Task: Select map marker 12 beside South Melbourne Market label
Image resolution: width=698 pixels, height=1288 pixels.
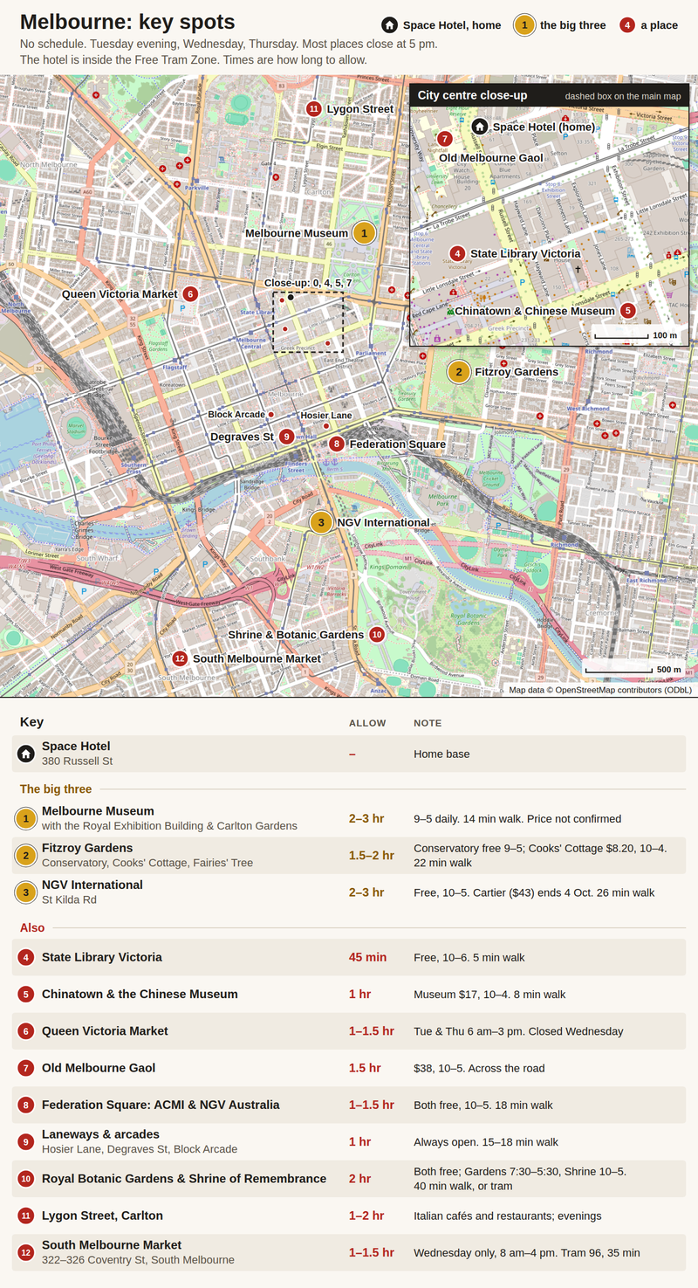Action: (180, 658)
